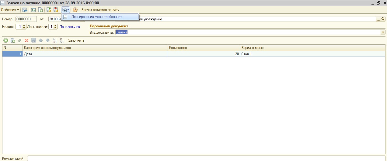Image resolution: width=387 pixels, height=161 pixels.
Task: Click Расчет остатков по дату
Action: pyautogui.click(x=100, y=10)
